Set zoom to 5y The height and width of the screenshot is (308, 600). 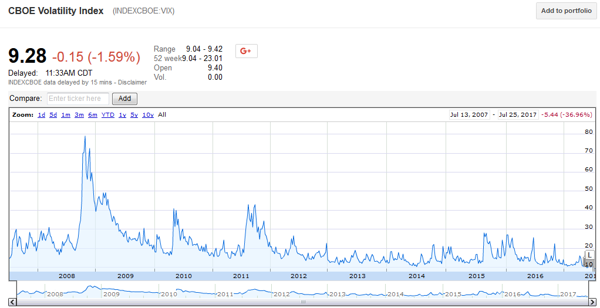[134, 115]
